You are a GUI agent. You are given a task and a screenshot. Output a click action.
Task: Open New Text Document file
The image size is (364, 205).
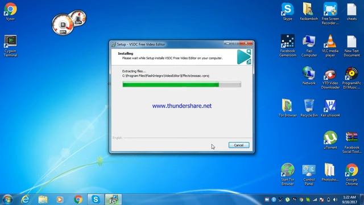(351, 46)
